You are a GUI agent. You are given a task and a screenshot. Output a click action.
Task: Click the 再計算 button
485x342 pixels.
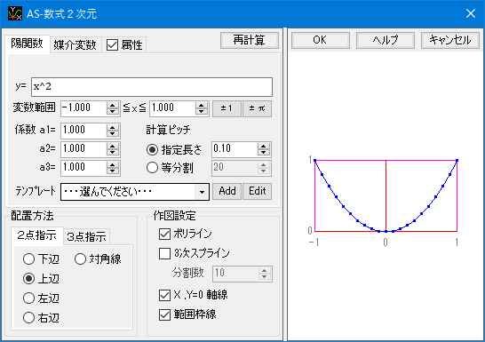click(x=250, y=40)
